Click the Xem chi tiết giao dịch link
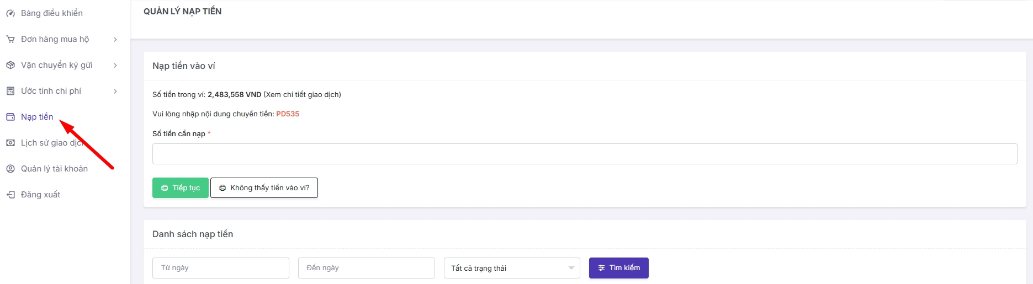Screen dimensions: 1033x284 [302, 95]
